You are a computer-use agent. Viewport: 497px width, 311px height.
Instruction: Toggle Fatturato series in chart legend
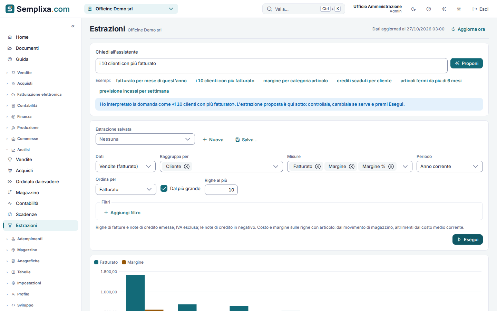tap(106, 262)
